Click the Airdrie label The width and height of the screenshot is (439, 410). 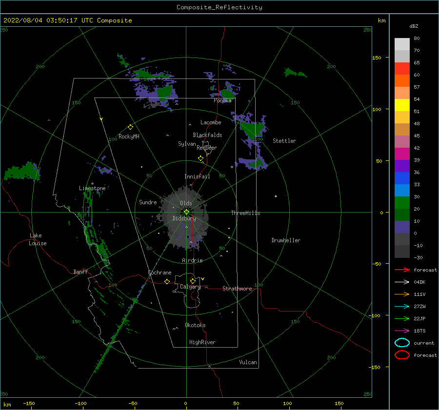coord(192,260)
